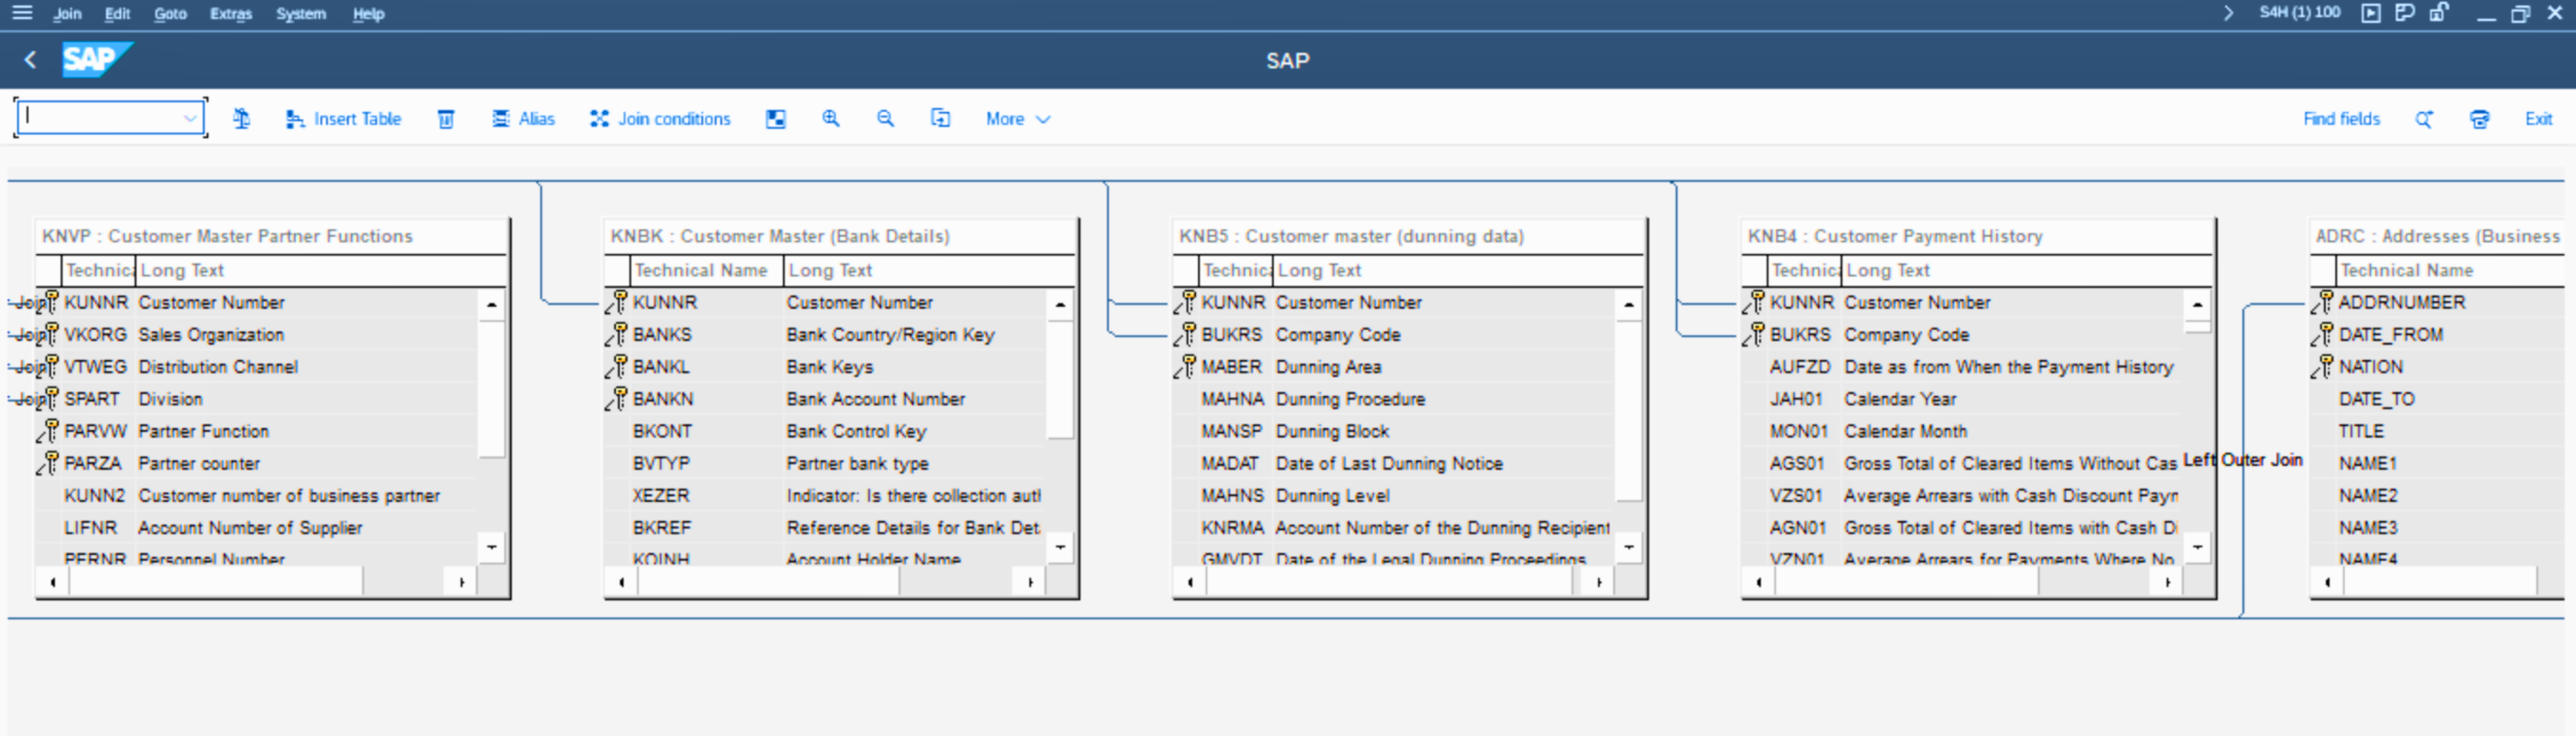Click the check (balance scale) icon
This screenshot has height=736, width=2576.
[x=241, y=119]
